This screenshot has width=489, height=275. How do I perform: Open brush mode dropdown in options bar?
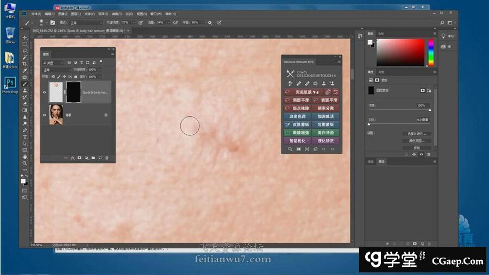click(x=85, y=23)
